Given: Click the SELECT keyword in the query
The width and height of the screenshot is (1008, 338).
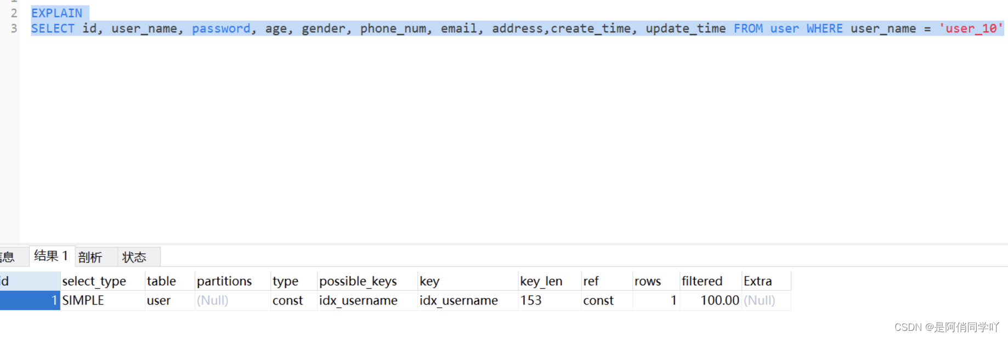Looking at the screenshot, I should coord(53,29).
